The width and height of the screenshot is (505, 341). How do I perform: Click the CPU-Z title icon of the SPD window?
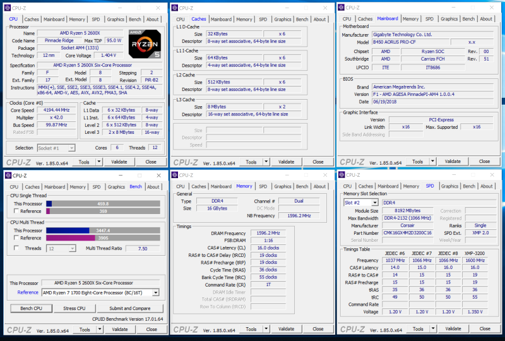(342, 175)
